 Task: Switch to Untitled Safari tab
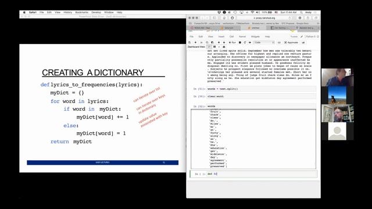coord(254,28)
